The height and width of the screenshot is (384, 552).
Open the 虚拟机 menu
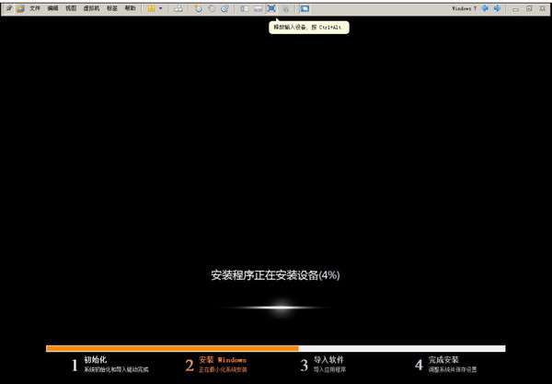pyautogui.click(x=91, y=8)
